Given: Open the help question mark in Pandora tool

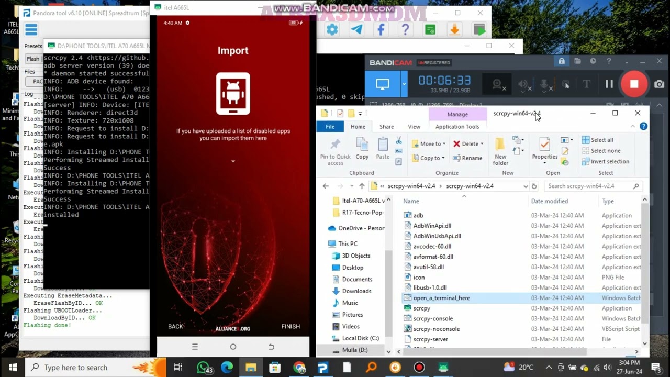Looking at the screenshot, I should tap(405, 30).
